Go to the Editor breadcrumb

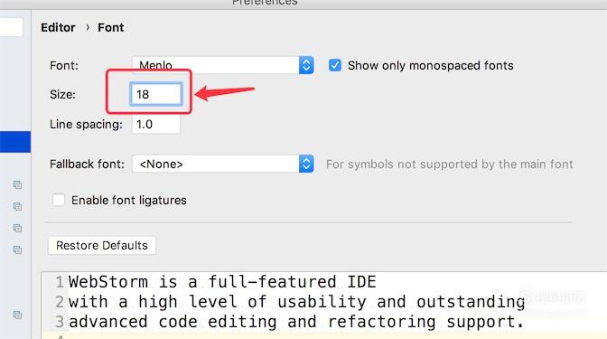(x=58, y=27)
